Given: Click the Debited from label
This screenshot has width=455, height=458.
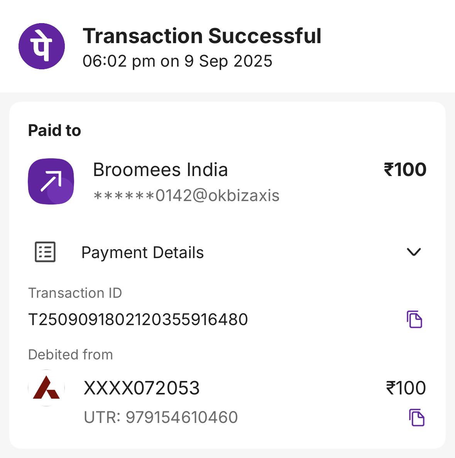Looking at the screenshot, I should pyautogui.click(x=71, y=355).
